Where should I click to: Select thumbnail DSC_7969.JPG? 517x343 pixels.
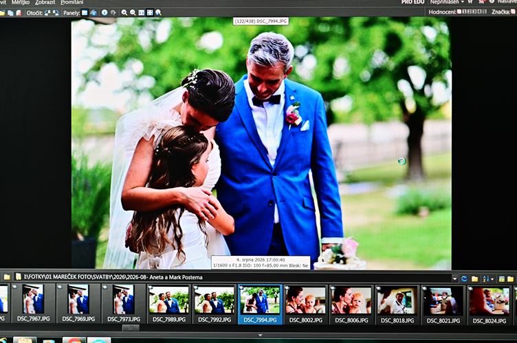click(78, 304)
